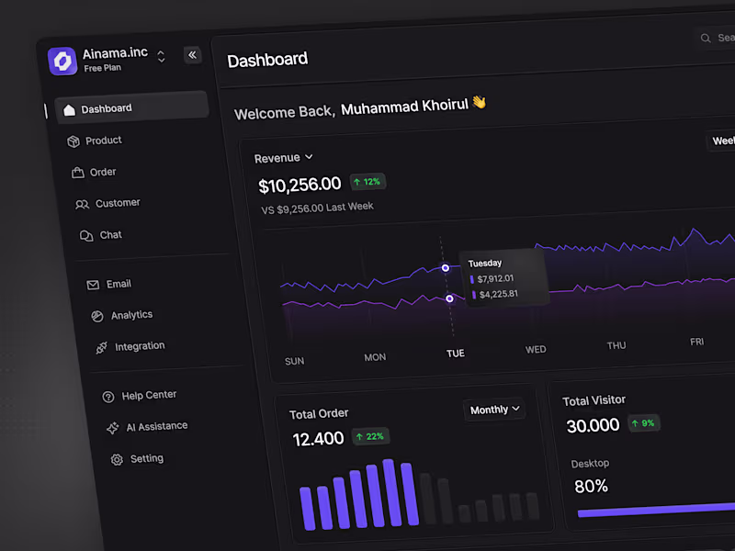Open the Monthly dropdown on Total Order
735x551 pixels.
pyautogui.click(x=494, y=409)
